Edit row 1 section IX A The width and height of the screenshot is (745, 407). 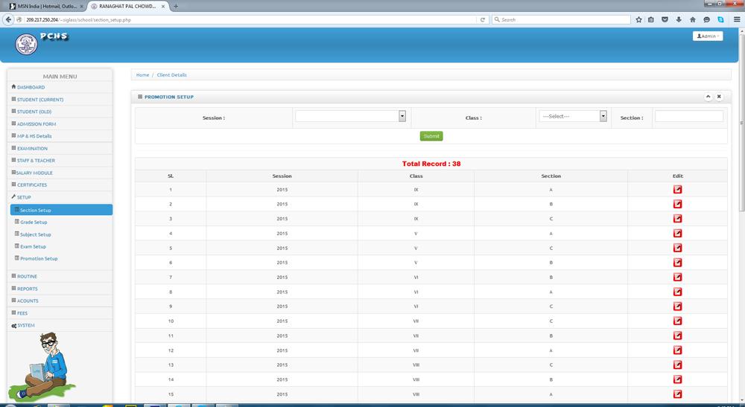click(677, 189)
